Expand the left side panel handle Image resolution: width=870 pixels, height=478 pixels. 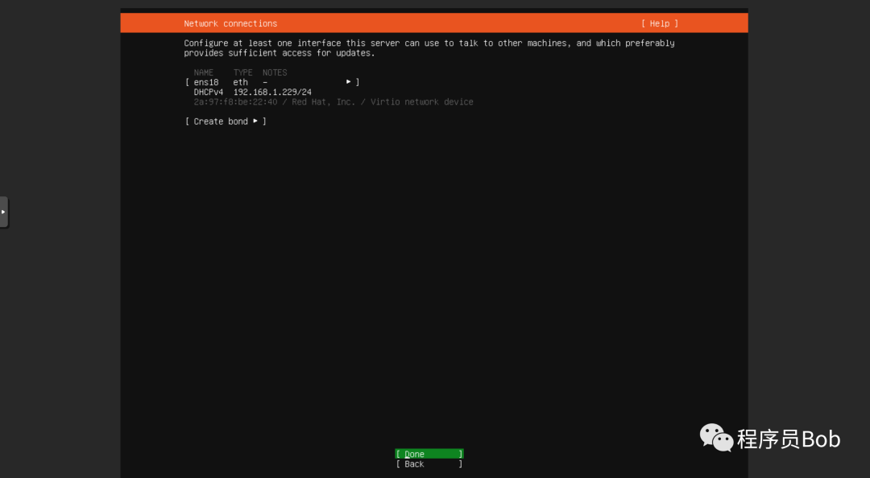4,212
